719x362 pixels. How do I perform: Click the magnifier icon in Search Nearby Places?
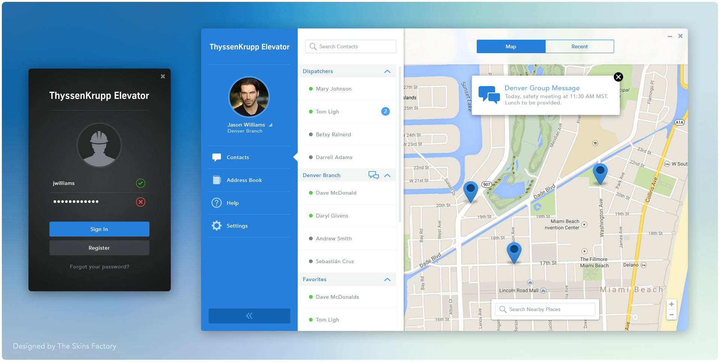[x=503, y=309]
